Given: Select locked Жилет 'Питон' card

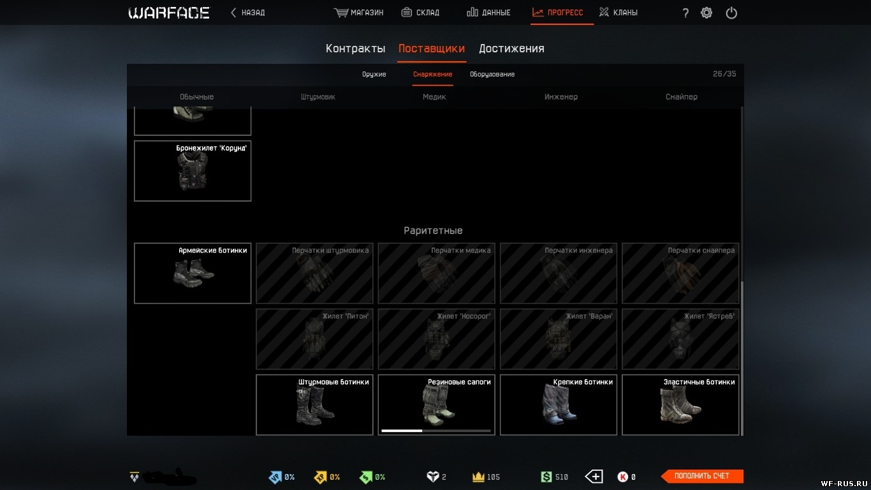Looking at the screenshot, I should point(314,339).
